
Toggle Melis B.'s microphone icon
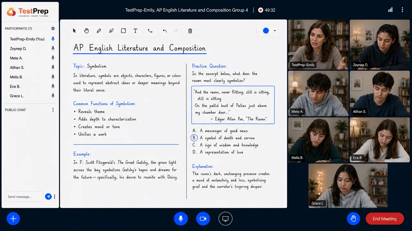tap(53, 77)
